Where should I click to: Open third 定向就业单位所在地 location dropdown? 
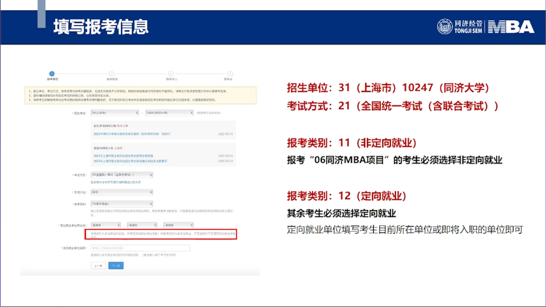(x=178, y=225)
